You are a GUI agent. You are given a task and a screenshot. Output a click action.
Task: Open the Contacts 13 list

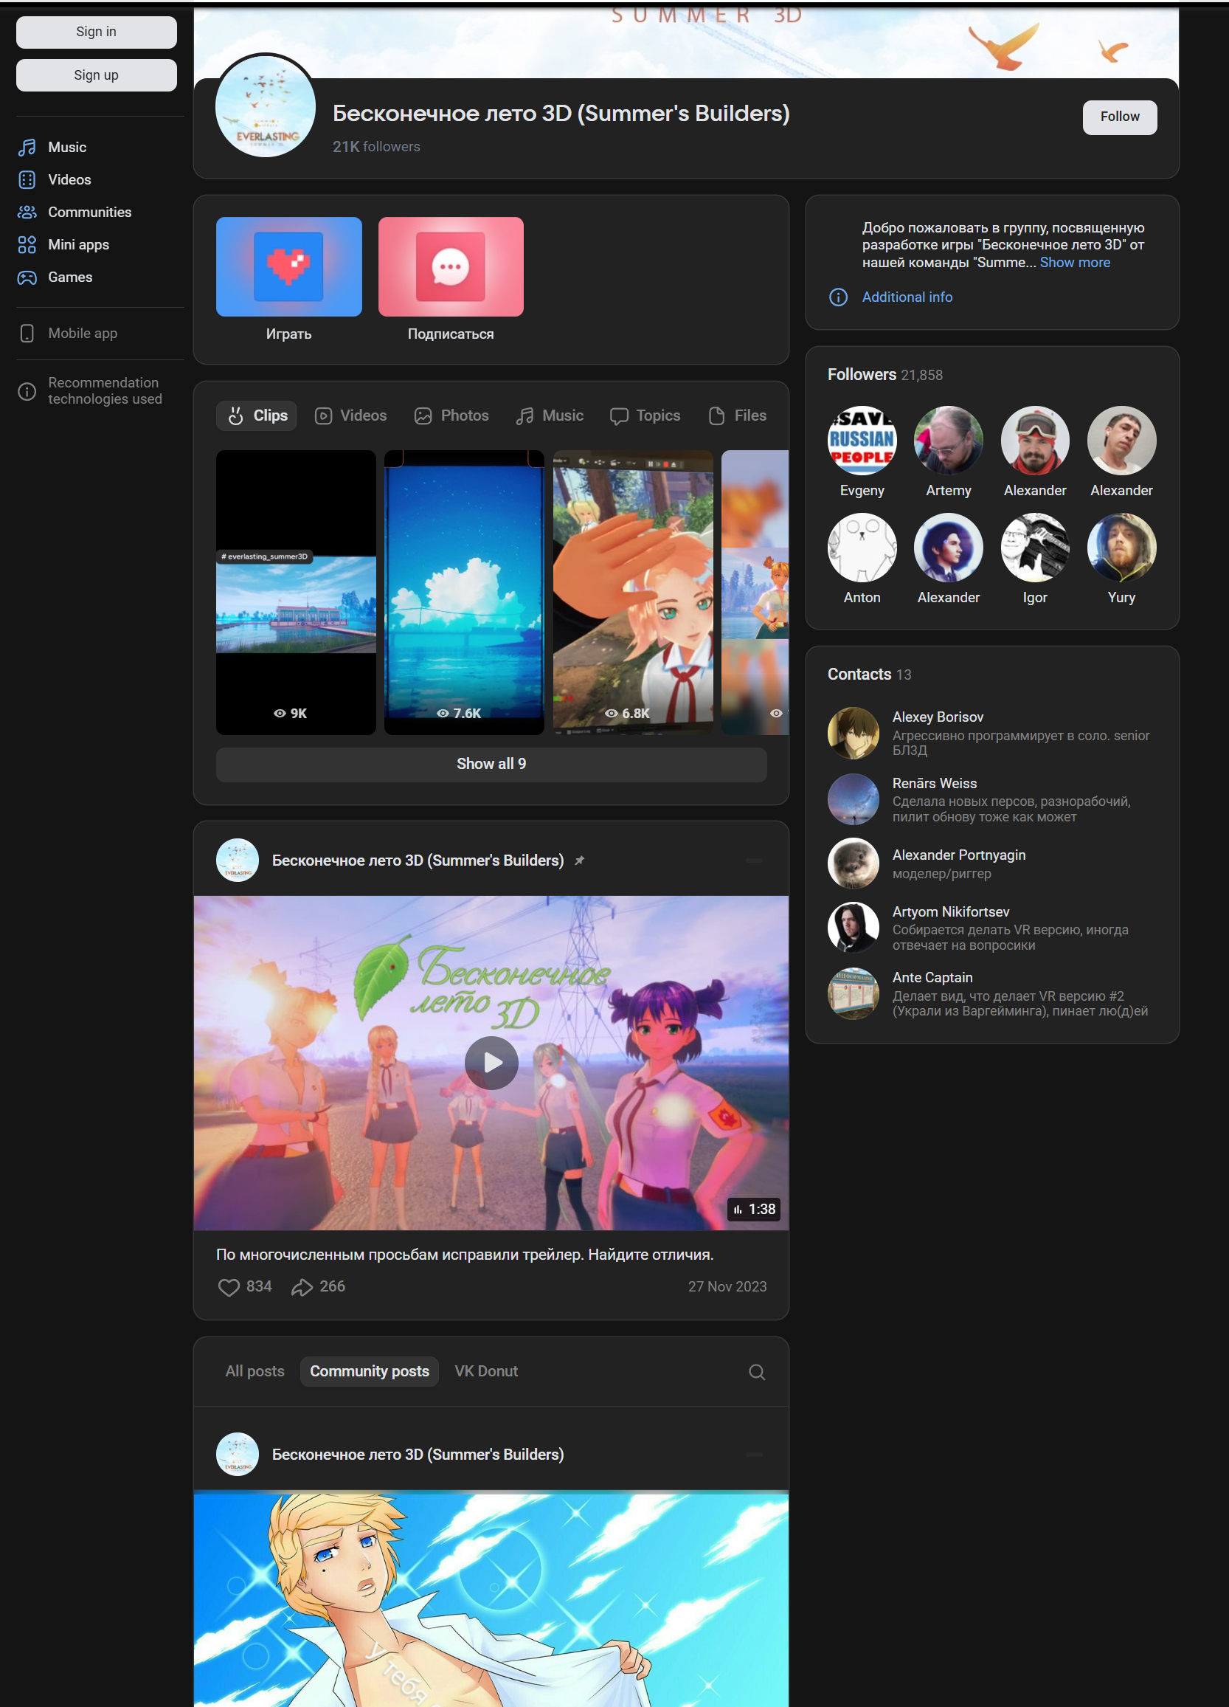point(869,675)
